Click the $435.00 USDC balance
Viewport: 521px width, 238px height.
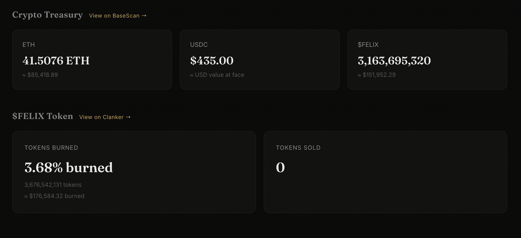[212, 61]
